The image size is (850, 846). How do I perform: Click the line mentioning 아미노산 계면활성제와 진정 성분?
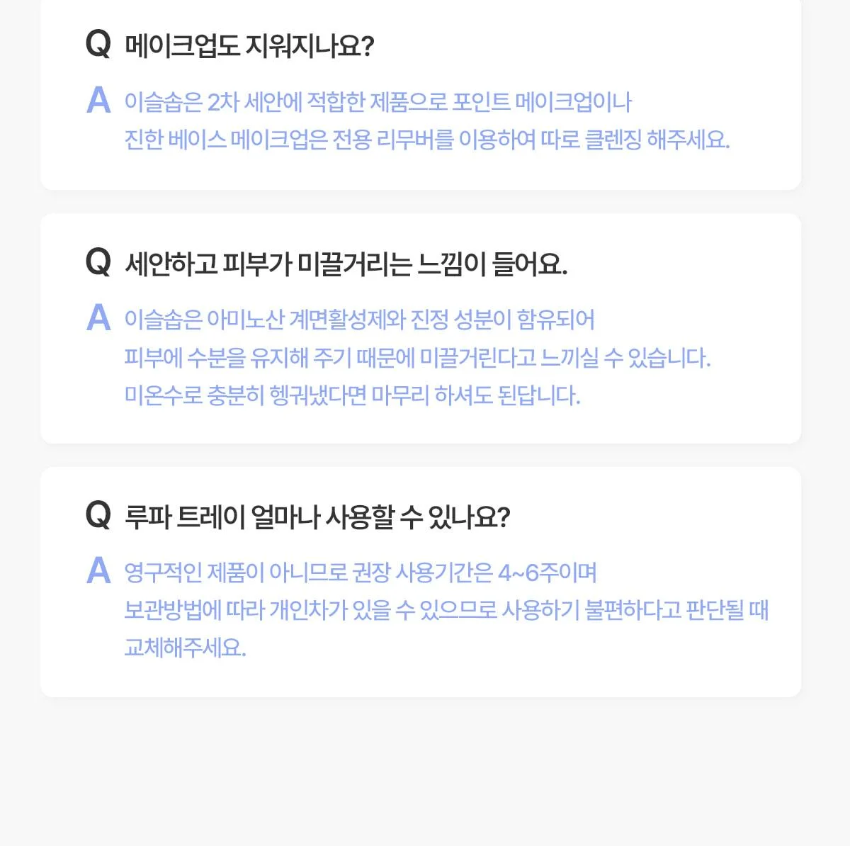click(x=360, y=320)
